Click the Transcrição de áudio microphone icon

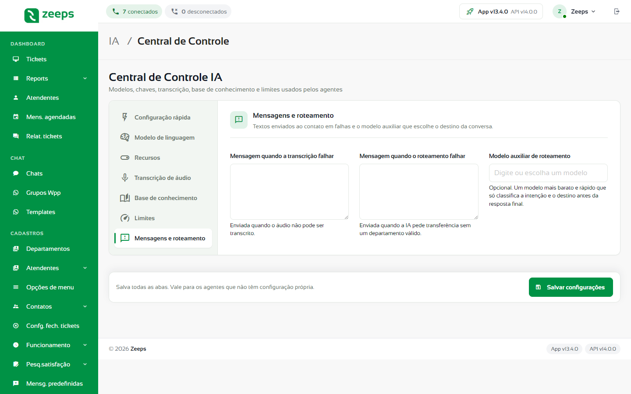point(125,178)
